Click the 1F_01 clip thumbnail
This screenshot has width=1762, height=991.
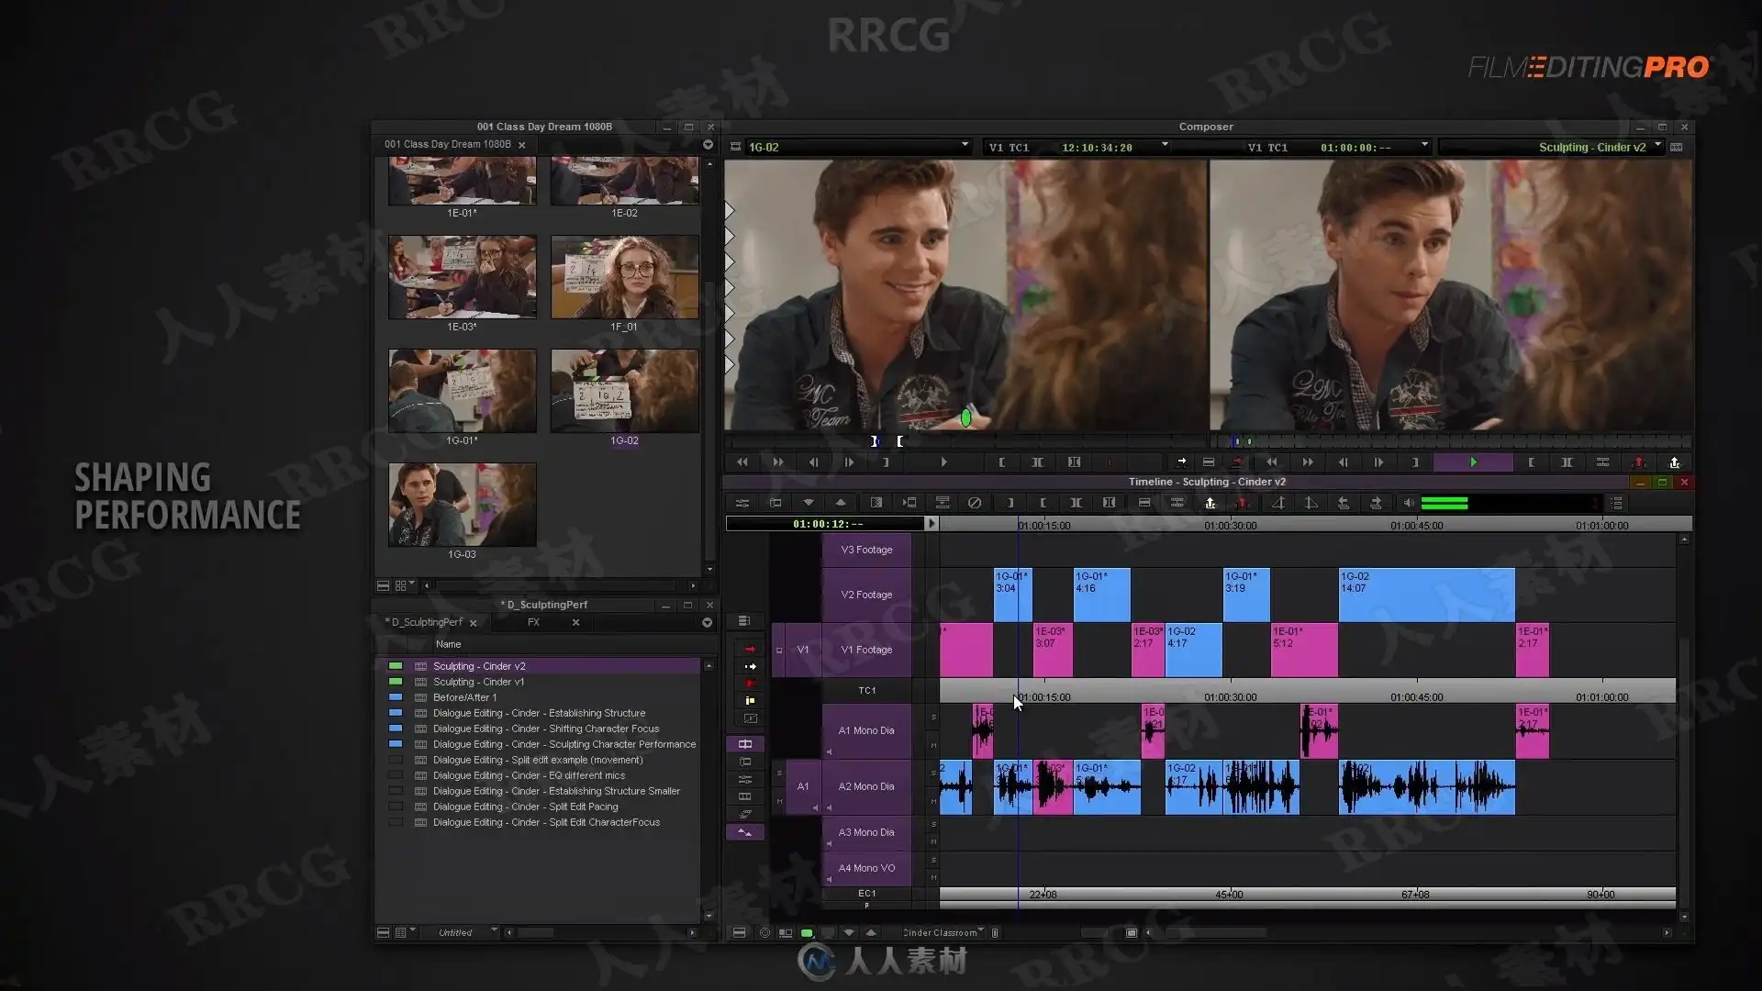tap(624, 277)
